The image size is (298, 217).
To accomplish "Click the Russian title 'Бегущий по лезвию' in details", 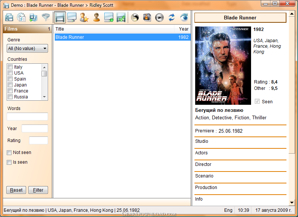I will coord(219,110).
